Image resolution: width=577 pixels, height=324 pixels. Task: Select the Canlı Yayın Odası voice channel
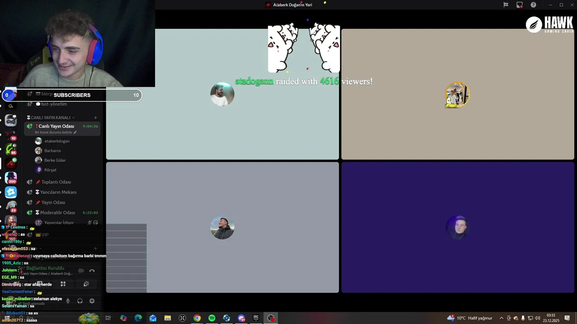pyautogui.click(x=62, y=128)
